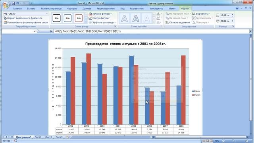The image size is (254, 143).
Task: Select the Столы legend entry
Action: click(196, 91)
